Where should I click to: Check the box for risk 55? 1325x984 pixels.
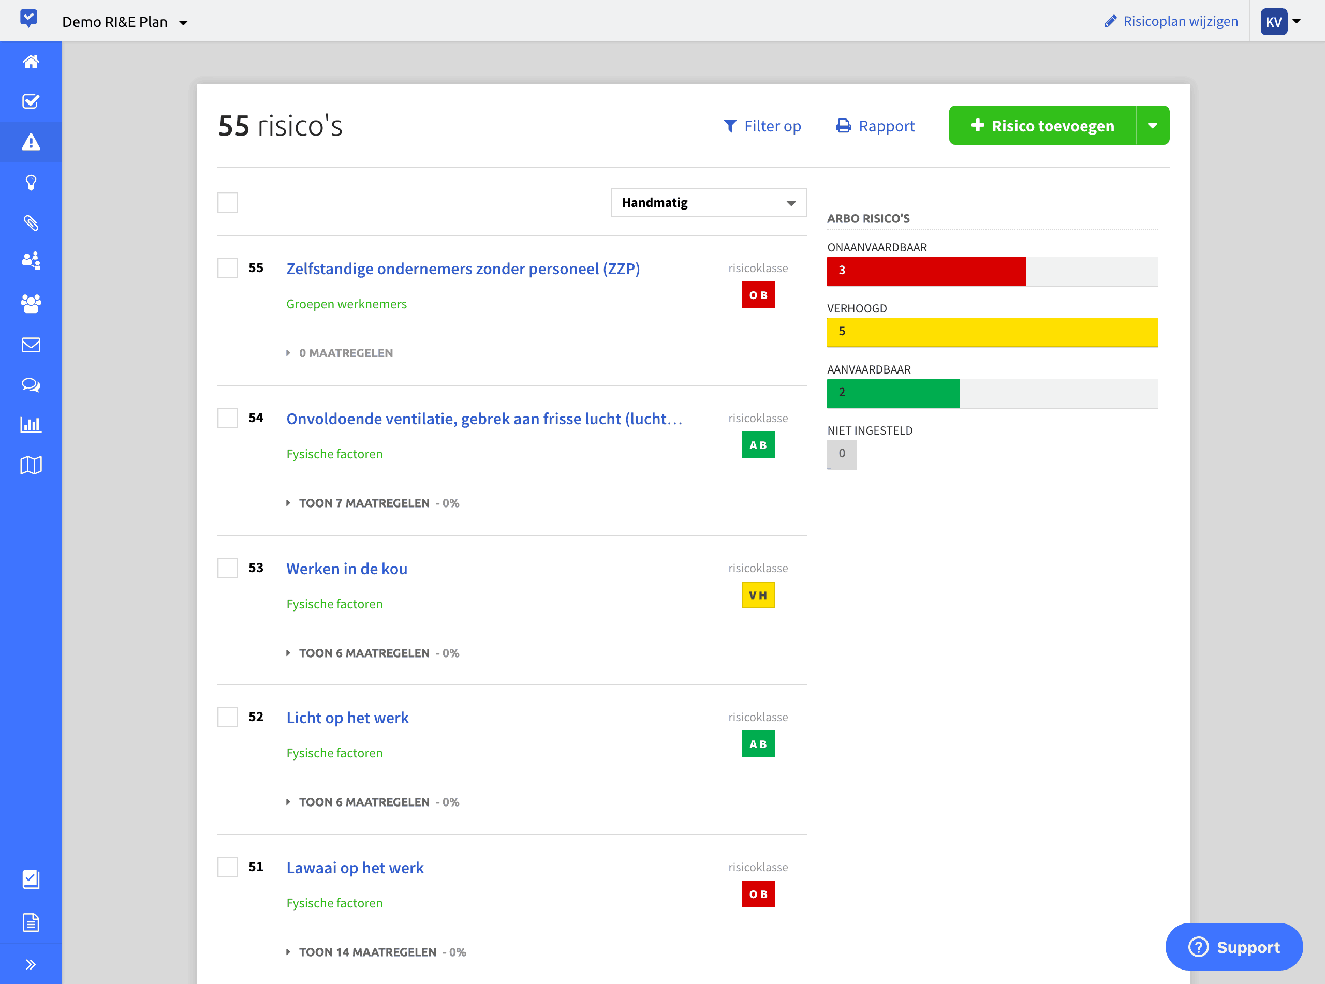228,268
